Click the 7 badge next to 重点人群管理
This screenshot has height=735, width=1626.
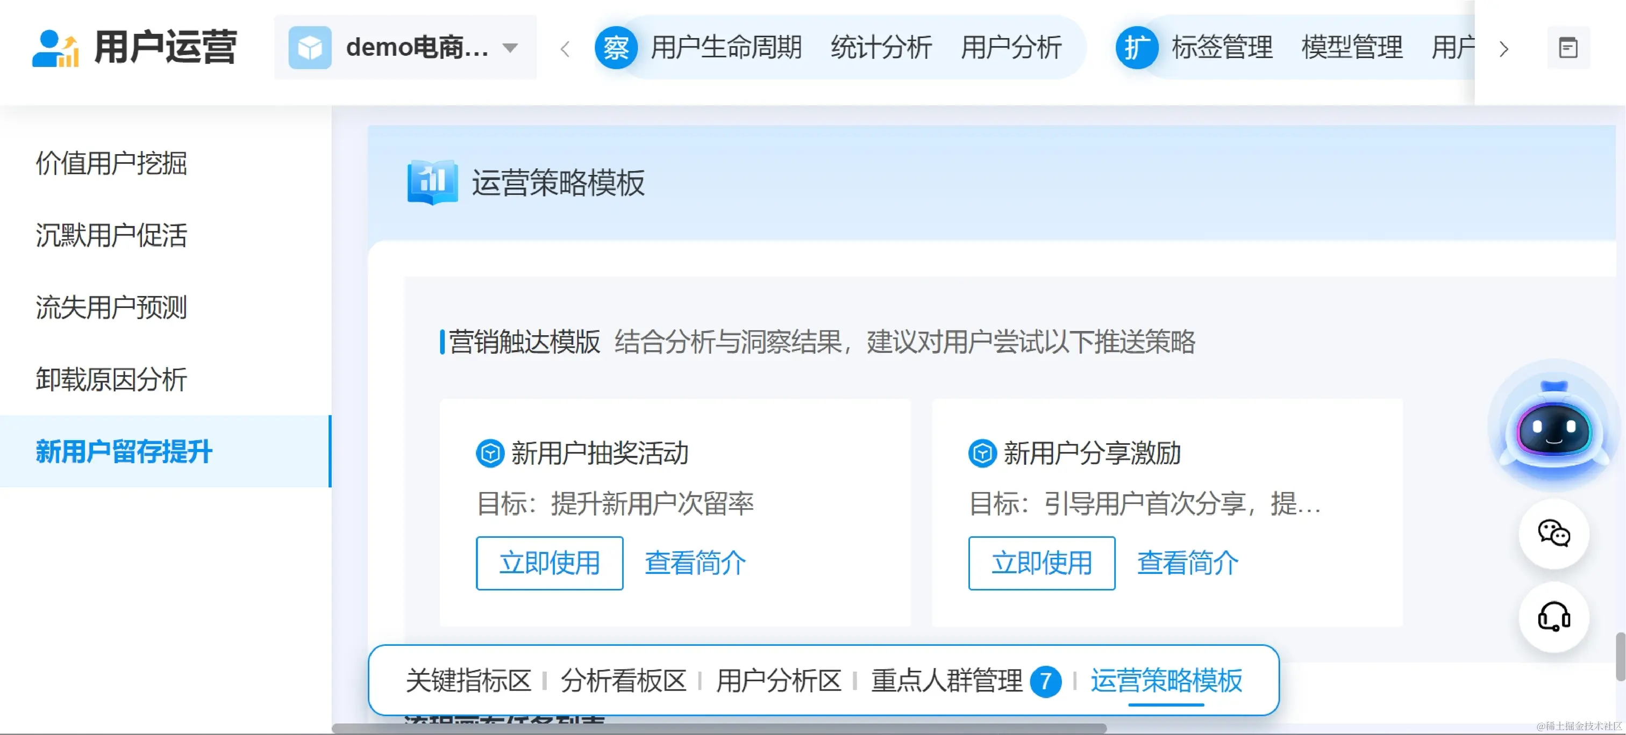[x=1045, y=681]
